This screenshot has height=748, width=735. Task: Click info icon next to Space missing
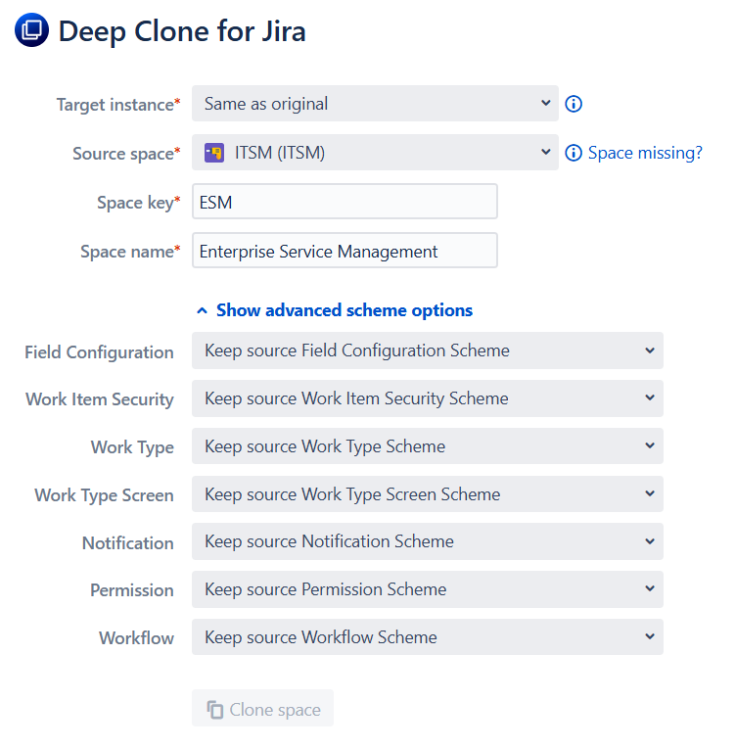tap(574, 153)
